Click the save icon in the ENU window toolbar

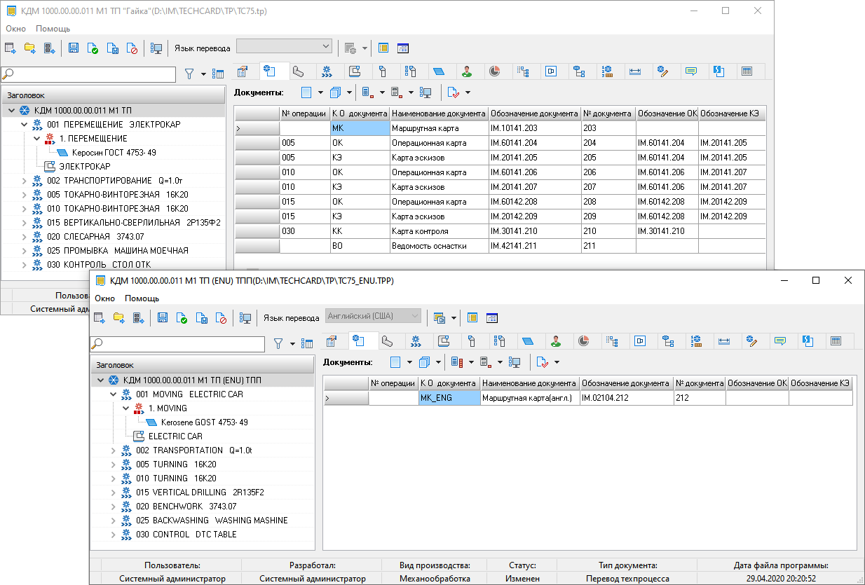point(163,317)
